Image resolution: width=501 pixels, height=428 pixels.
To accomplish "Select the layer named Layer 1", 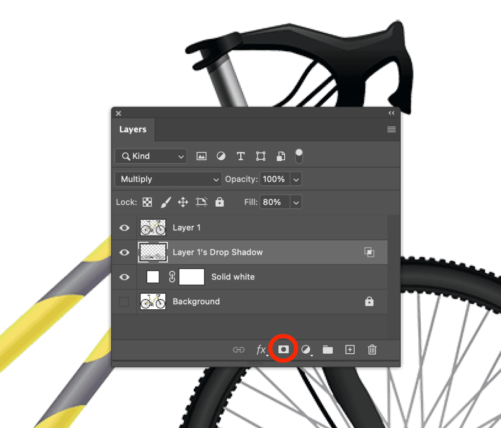I will (x=186, y=228).
